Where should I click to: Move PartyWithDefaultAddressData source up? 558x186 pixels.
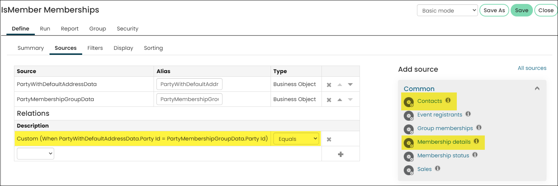(339, 85)
